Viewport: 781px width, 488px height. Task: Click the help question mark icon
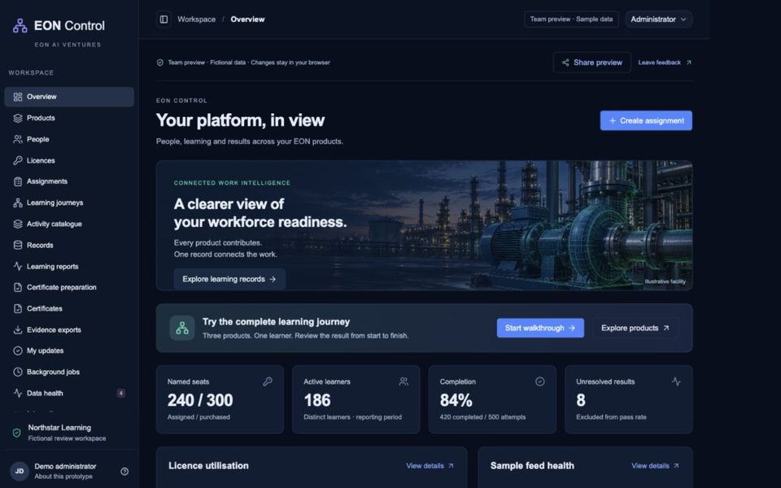pos(124,471)
